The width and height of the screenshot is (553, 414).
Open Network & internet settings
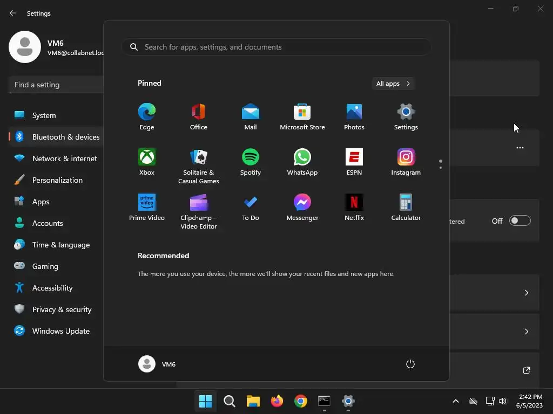point(56,158)
